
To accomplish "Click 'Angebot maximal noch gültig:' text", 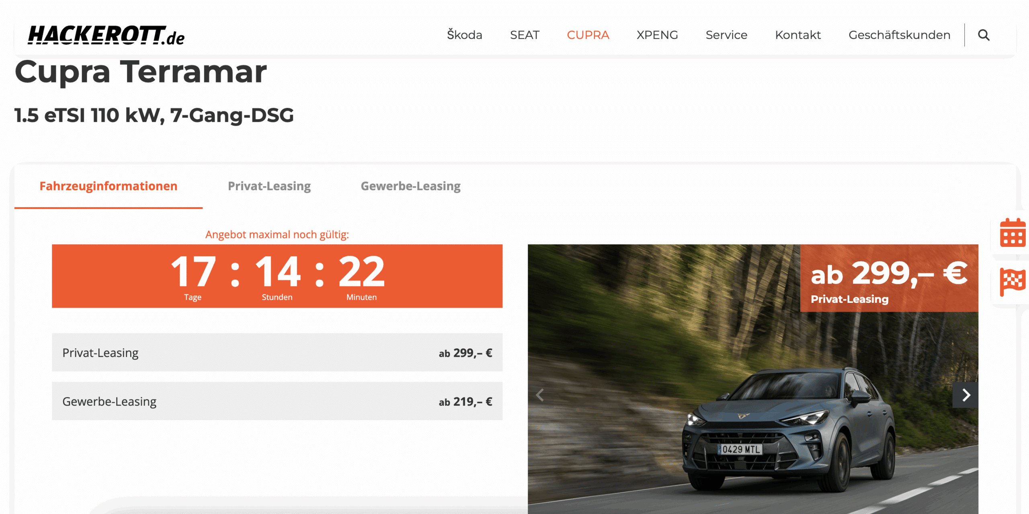I will (277, 234).
